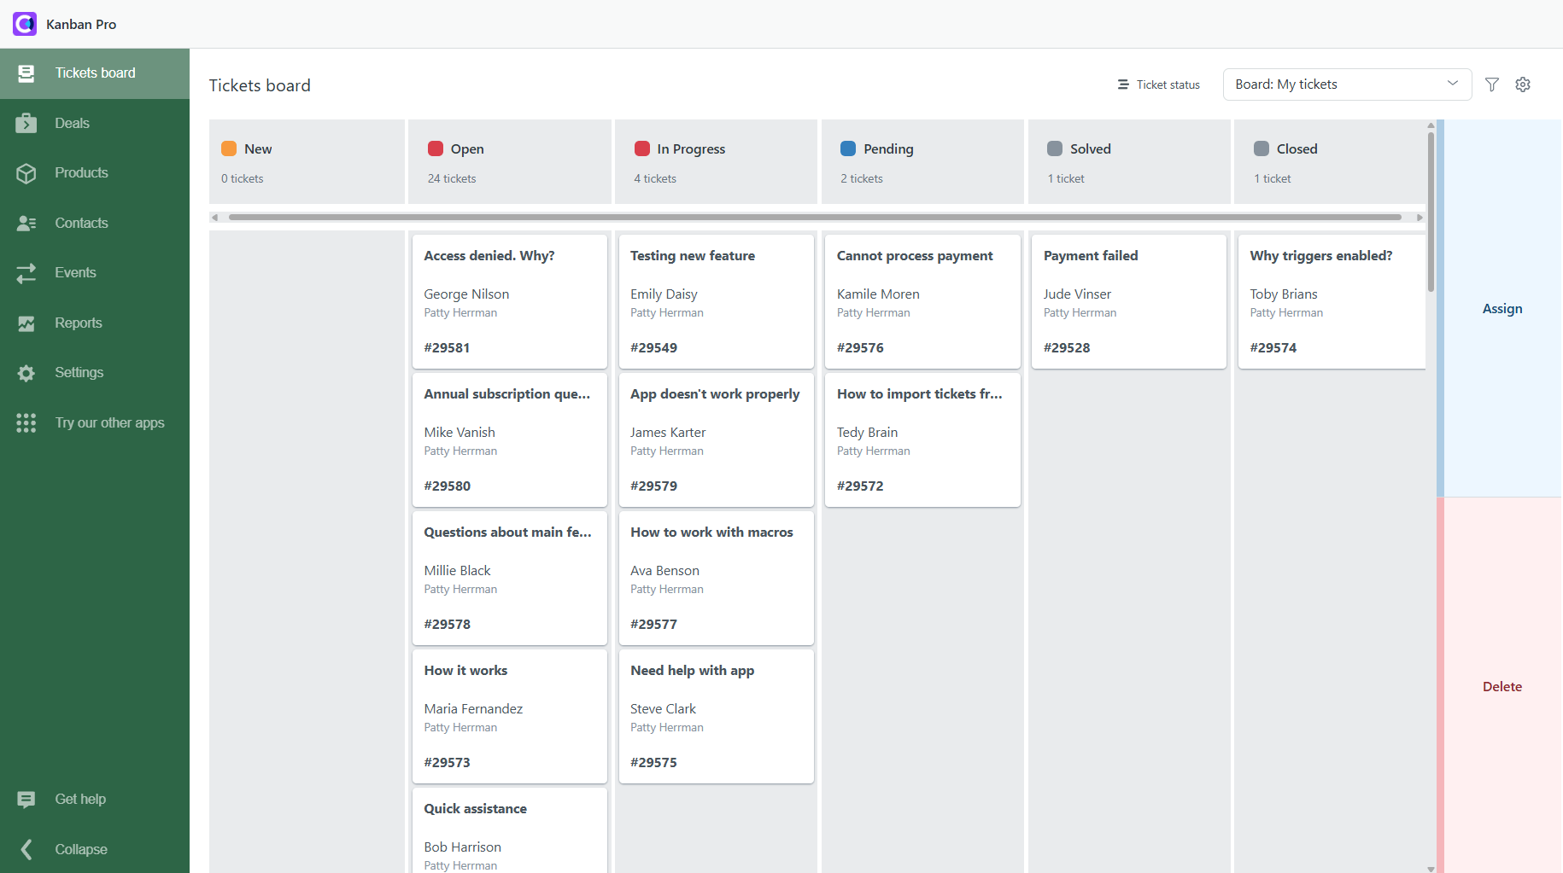Click the board settings gear icon

point(1523,84)
